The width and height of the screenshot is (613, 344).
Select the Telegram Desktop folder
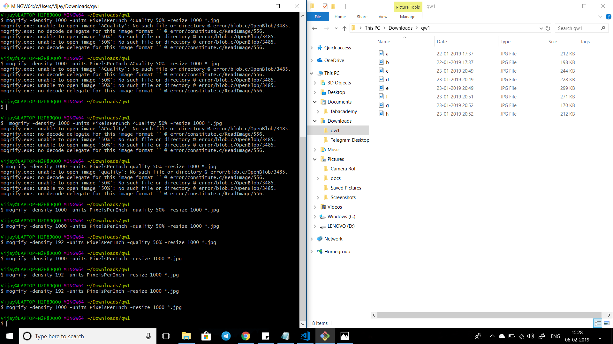[350, 140]
